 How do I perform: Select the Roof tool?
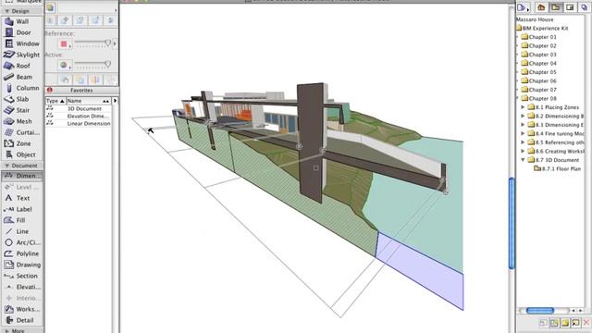click(22, 66)
